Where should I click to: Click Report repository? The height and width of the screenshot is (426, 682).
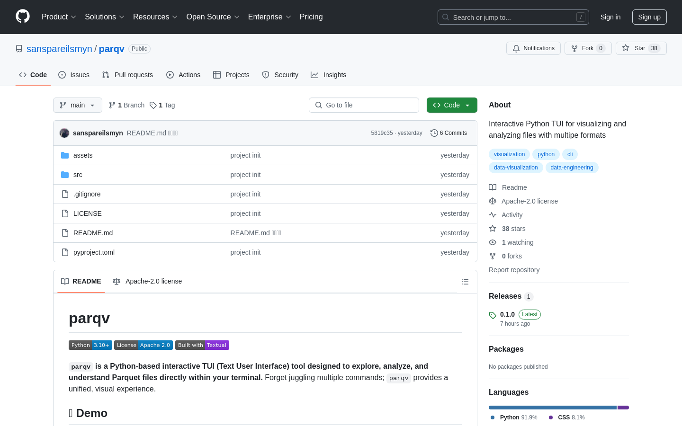pos(514,270)
